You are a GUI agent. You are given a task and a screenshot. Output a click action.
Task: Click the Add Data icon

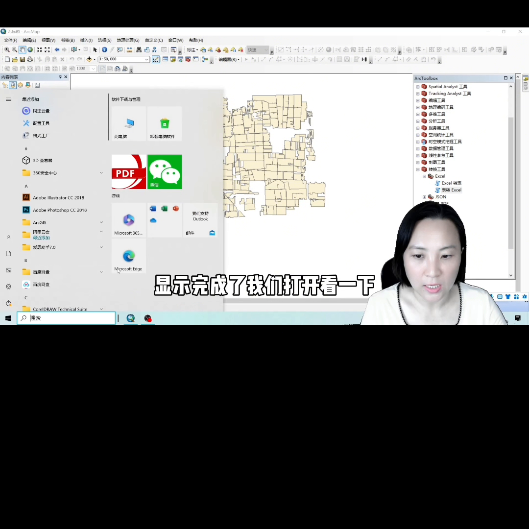[89, 59]
